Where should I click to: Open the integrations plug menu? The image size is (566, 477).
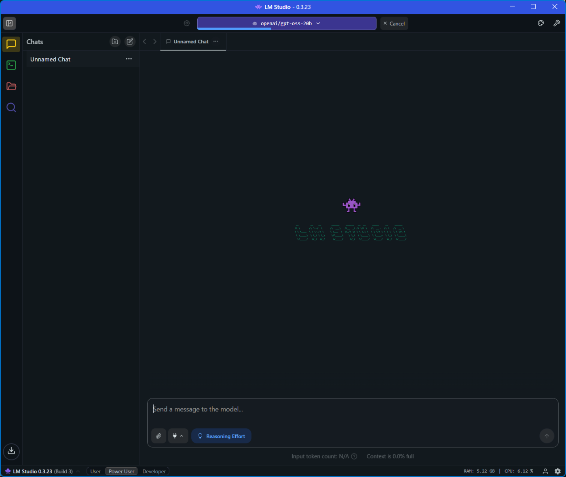point(178,436)
